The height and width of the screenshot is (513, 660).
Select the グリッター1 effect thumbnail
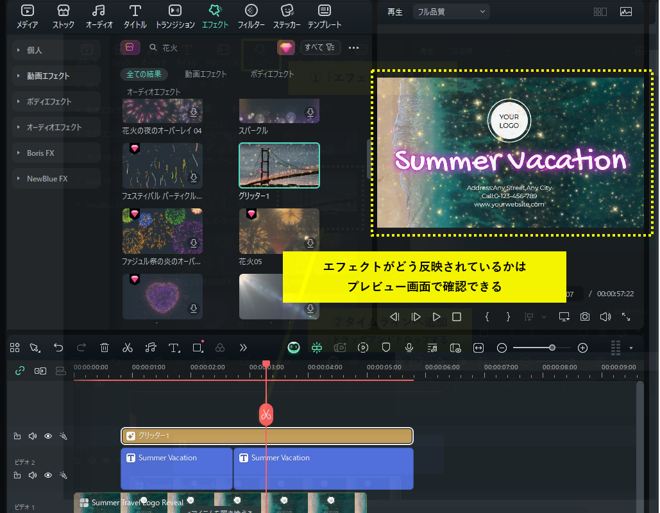click(x=279, y=165)
